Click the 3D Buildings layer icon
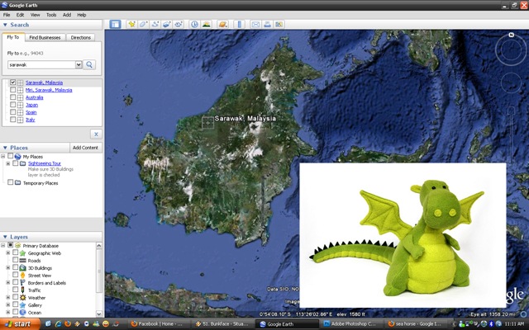Screen dimensions: 529x330 (22, 268)
